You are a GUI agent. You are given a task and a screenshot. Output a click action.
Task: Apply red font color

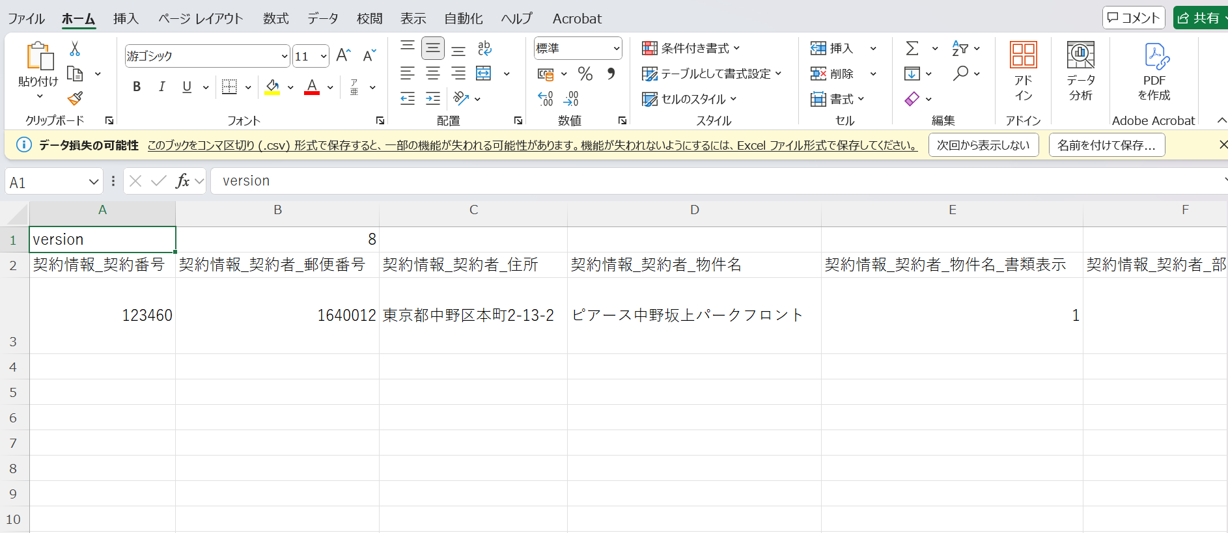(x=312, y=87)
